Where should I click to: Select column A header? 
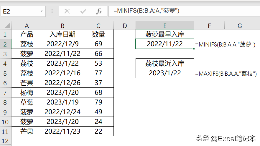click(27, 26)
